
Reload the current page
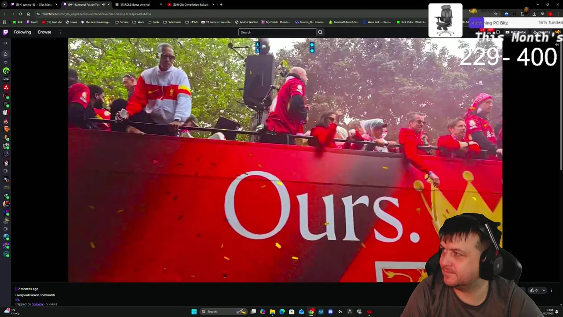click(x=20, y=14)
